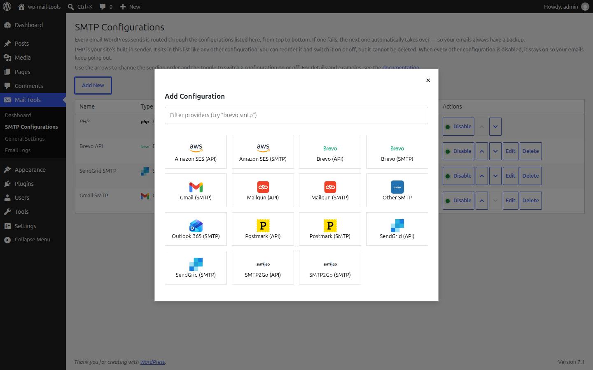Select Brevo (API) provider
The width and height of the screenshot is (593, 370).
(x=330, y=152)
